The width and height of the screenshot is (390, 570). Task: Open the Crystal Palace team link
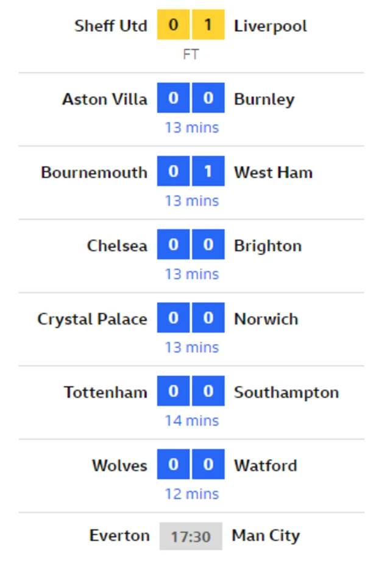92,319
